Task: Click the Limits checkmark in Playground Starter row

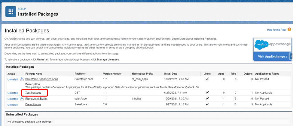Action: tap(207, 99)
